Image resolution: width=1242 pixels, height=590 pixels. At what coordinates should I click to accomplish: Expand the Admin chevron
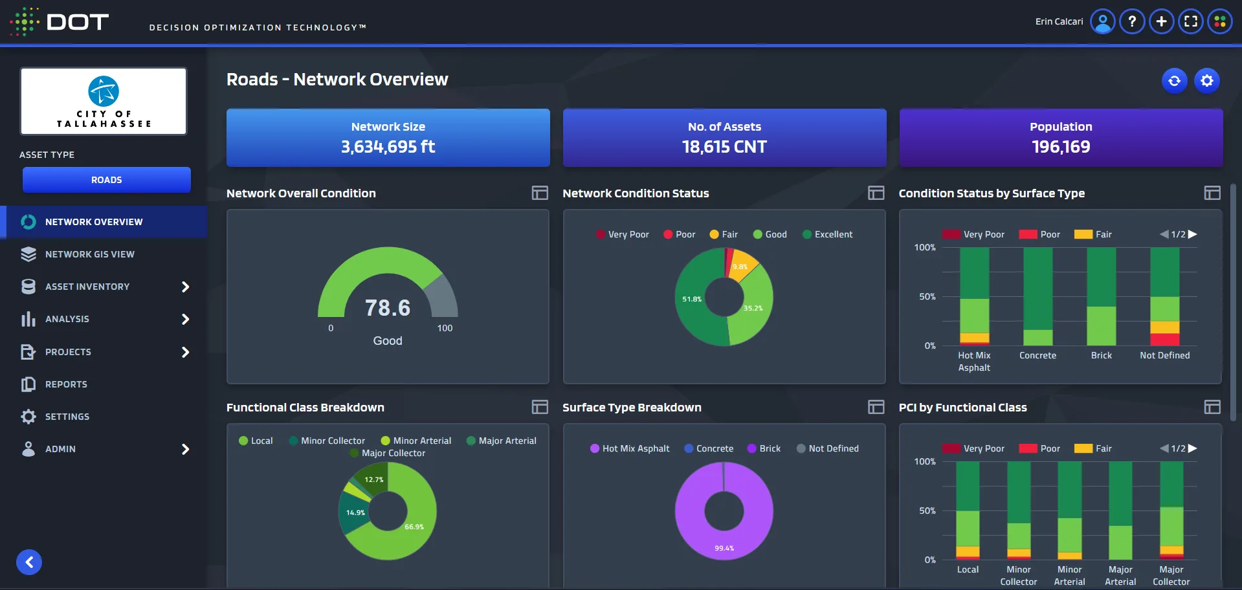185,449
